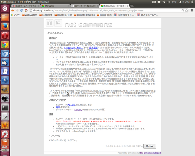195x156 pixels.
Task: Launch Inkscape from launcher
Action: pyautogui.click(x=5, y=98)
